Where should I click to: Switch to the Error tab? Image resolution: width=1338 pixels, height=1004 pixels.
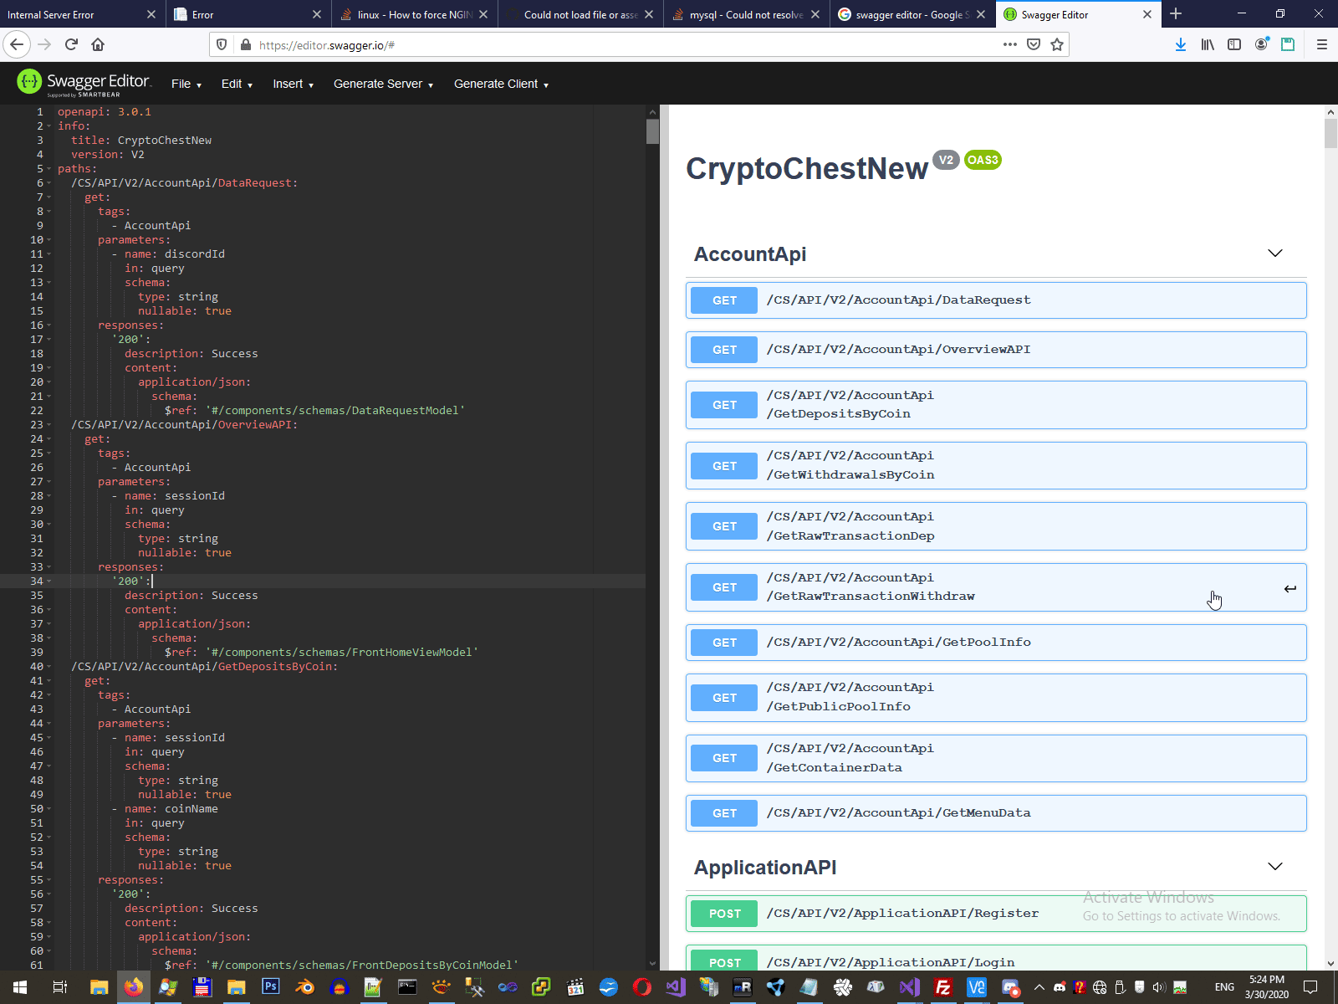238,14
